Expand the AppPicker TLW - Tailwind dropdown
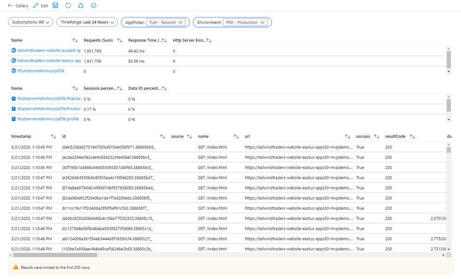This screenshot has width=461, height=279. click(x=166, y=22)
